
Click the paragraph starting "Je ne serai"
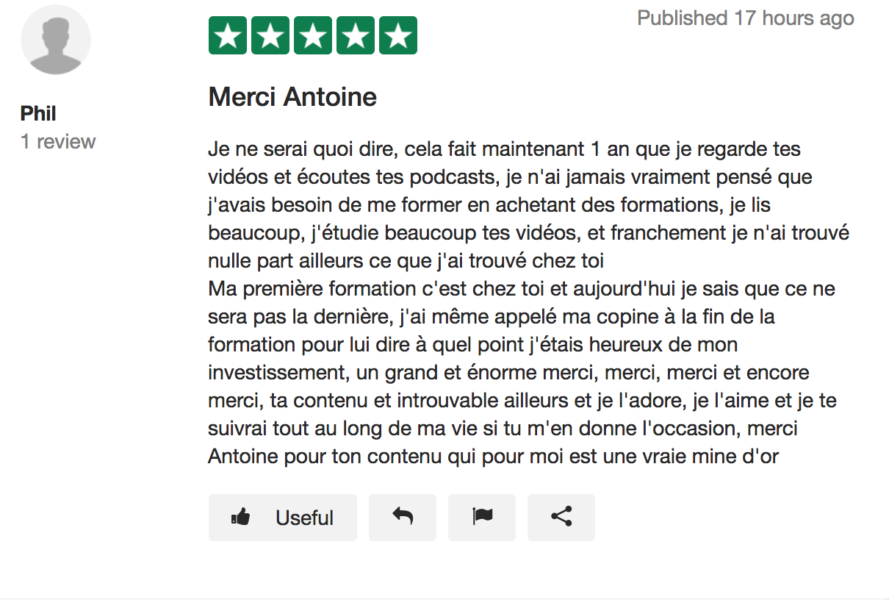[504, 150]
